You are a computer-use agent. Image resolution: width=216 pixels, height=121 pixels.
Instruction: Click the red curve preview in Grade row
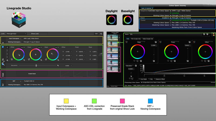point(65,74)
